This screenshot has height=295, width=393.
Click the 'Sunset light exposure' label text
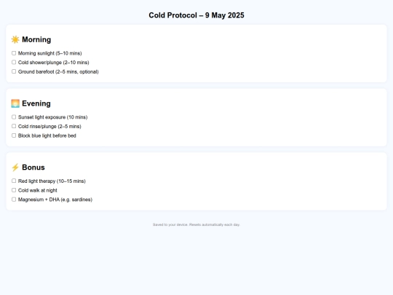pyautogui.click(x=53, y=117)
